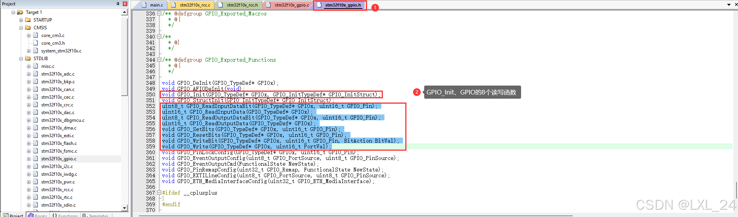
Task: Click the GPIO_ReadInputDataBit line 352
Action: [x=269, y=106]
